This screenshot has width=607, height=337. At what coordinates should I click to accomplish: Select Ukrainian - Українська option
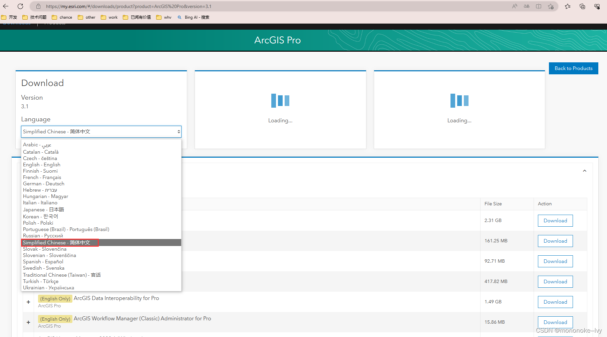coord(101,288)
